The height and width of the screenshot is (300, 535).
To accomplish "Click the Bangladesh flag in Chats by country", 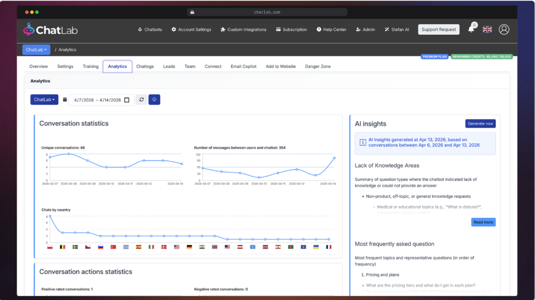I will tap(290, 247).
